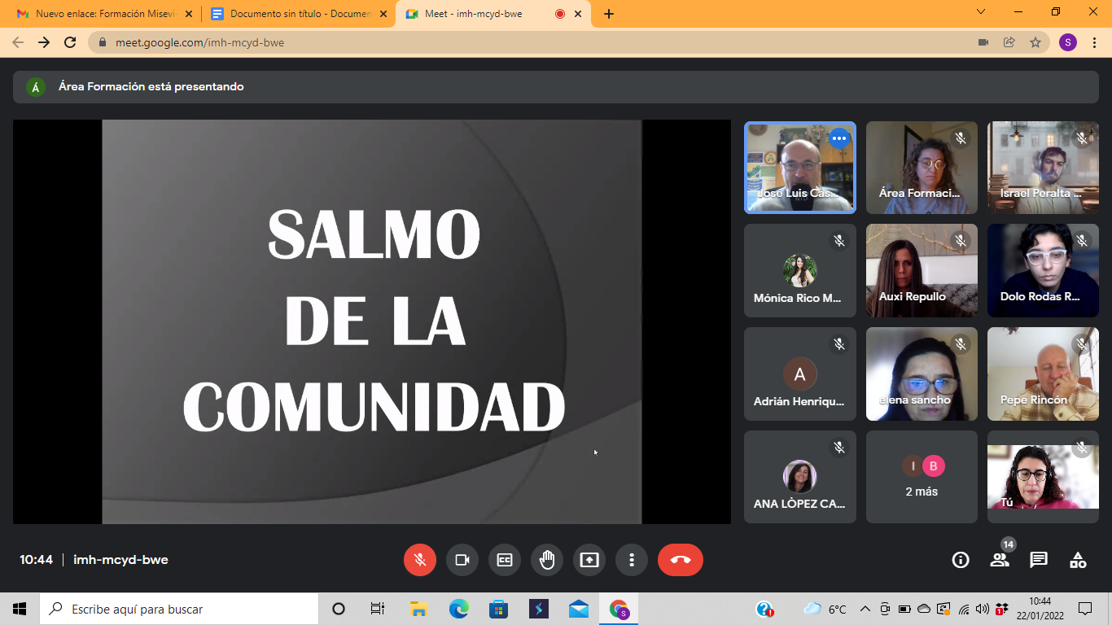
Task: Open camera permission settings in address bar
Action: [x=983, y=42]
